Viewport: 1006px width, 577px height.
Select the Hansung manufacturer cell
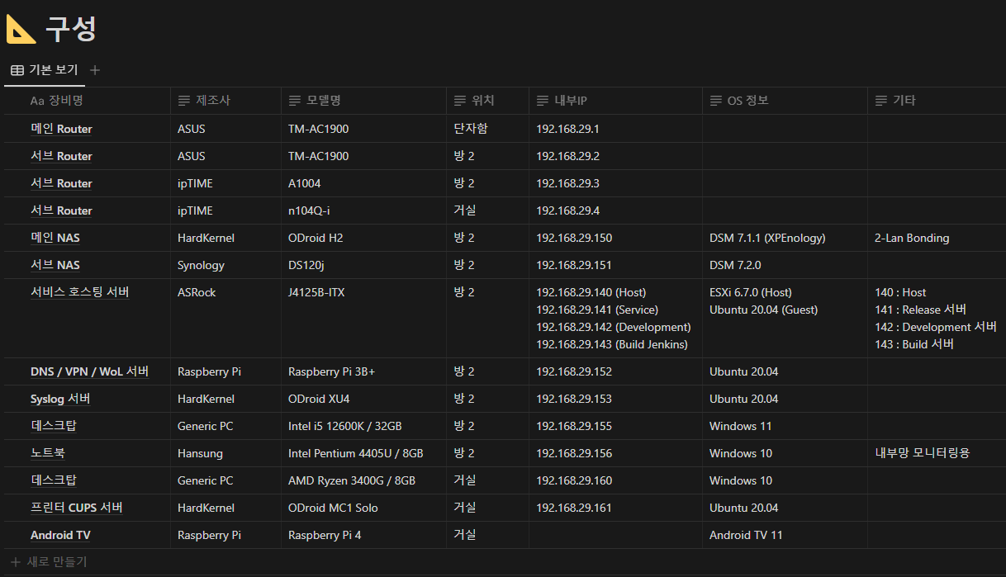[x=225, y=452]
